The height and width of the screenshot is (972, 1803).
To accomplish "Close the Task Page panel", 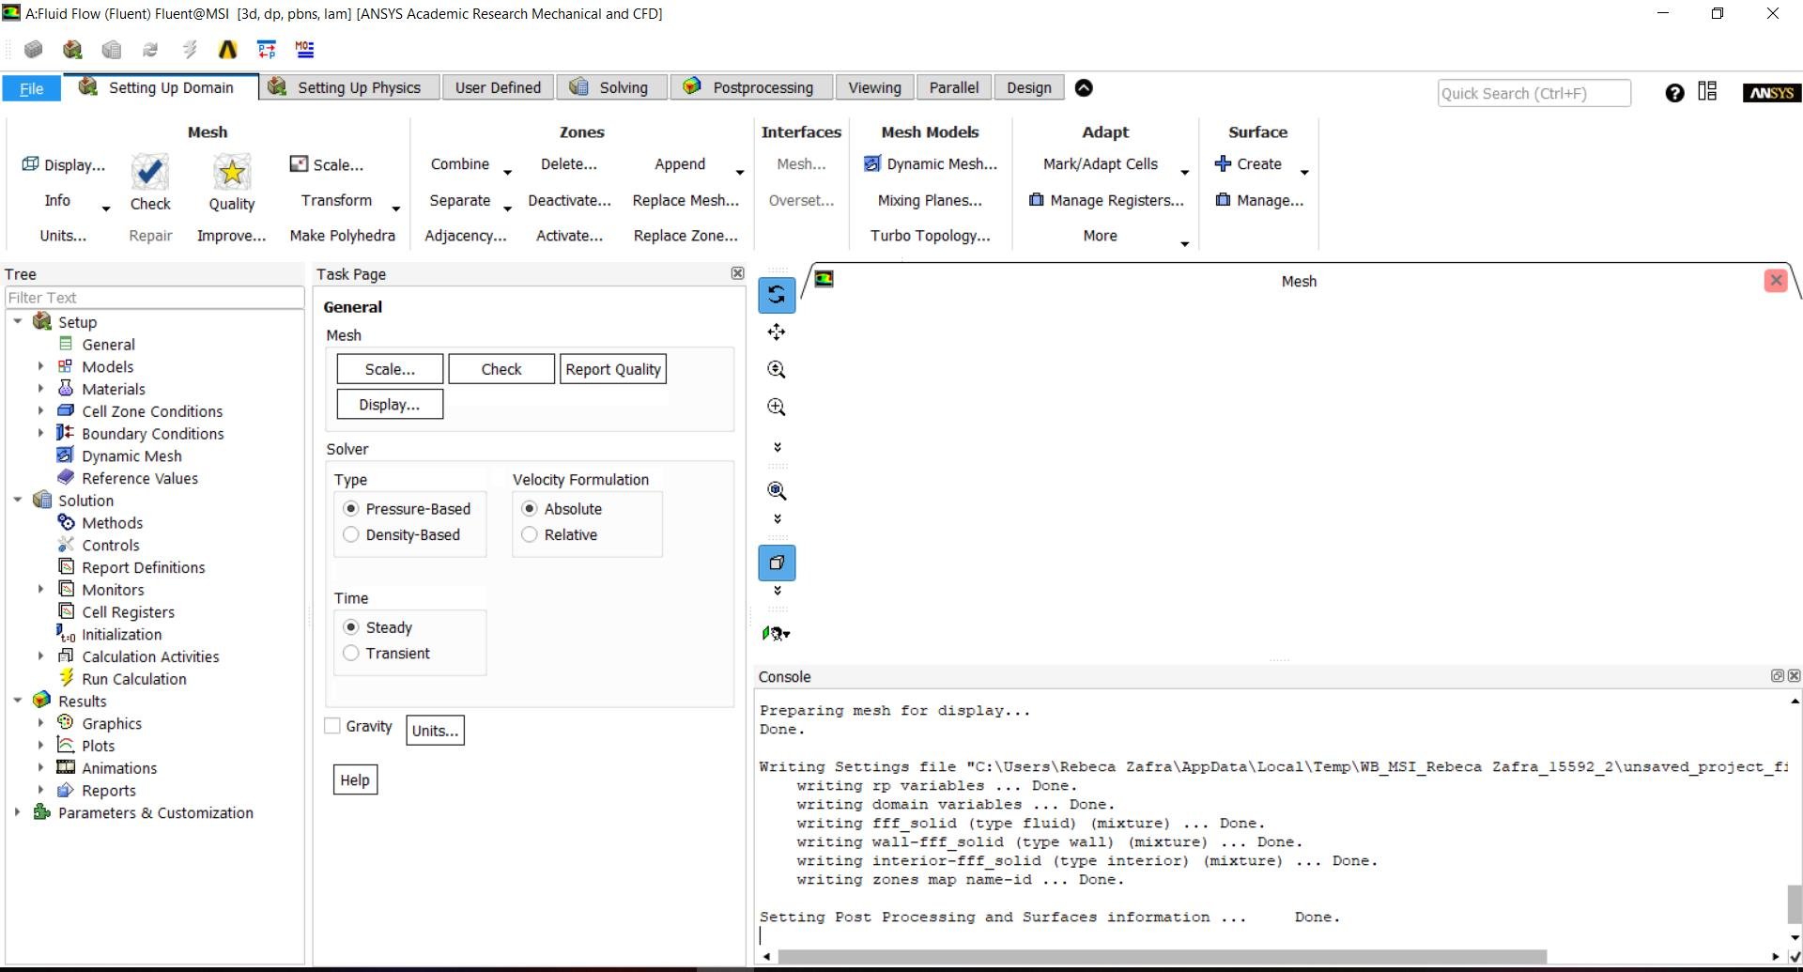I will [737, 273].
